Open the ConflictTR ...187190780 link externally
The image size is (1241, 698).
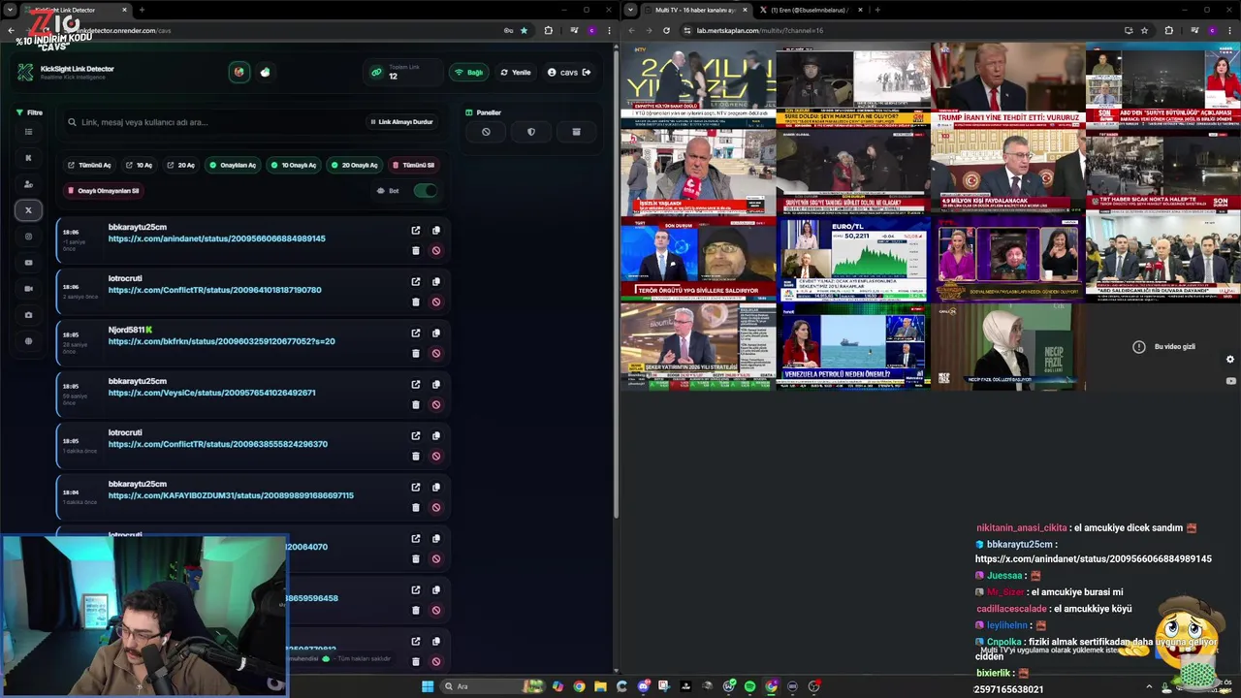point(416,281)
